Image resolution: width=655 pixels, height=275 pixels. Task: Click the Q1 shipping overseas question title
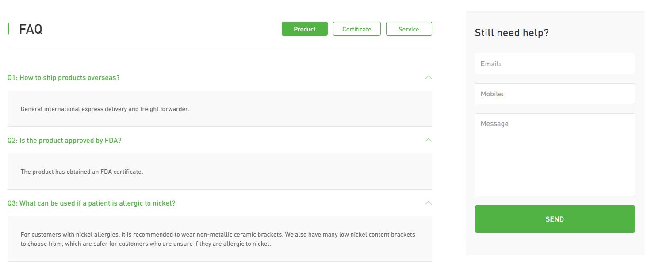pyautogui.click(x=63, y=78)
